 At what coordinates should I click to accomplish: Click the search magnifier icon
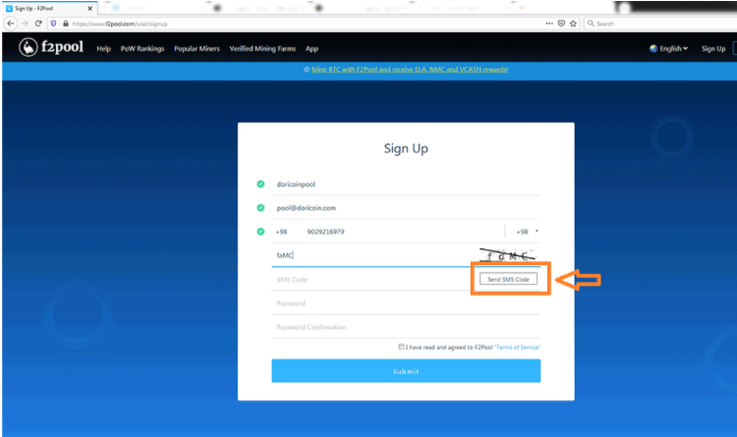(591, 24)
